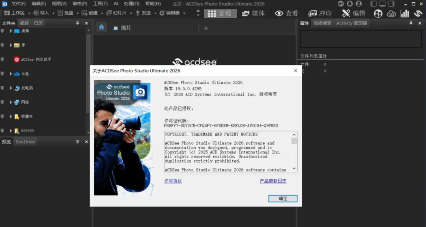The image size is (426, 227).
Task: Go to the Home tab house icon
Action: [101, 27]
